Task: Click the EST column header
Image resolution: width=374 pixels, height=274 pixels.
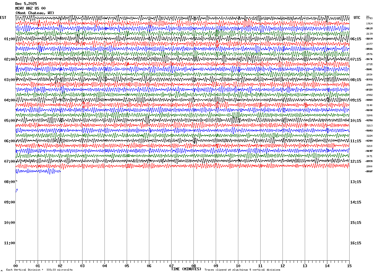Action: click(x=3, y=18)
